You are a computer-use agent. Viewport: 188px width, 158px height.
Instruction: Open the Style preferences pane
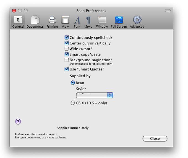(89, 22)
